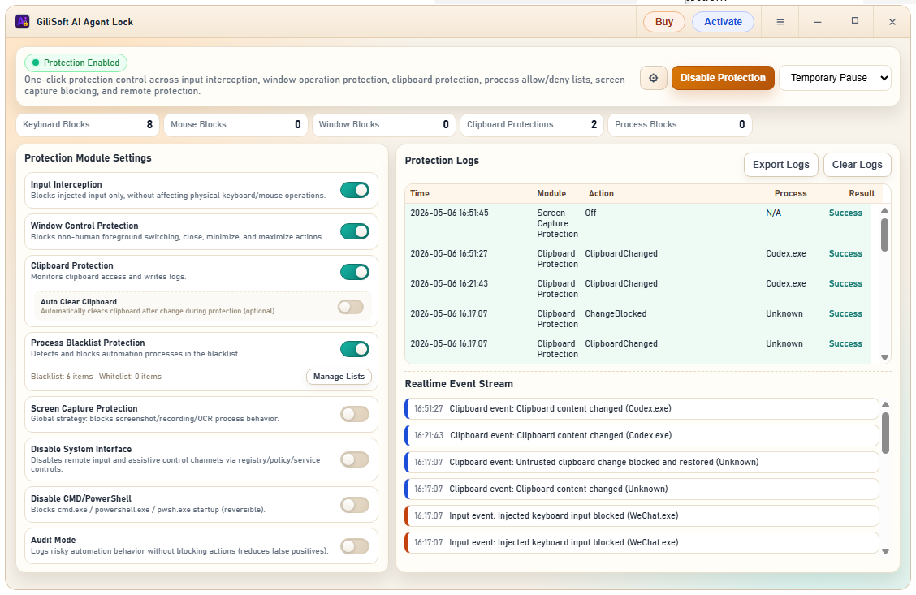Click the Protection Enabled status badge
Image resolution: width=916 pixels, height=595 pixels.
click(x=76, y=63)
